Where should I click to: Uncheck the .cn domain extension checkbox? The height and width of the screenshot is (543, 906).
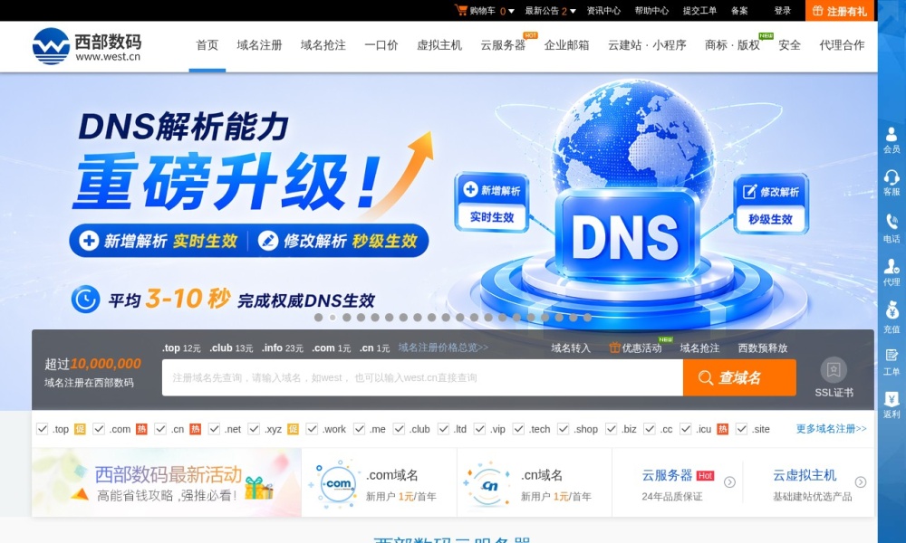pos(159,428)
